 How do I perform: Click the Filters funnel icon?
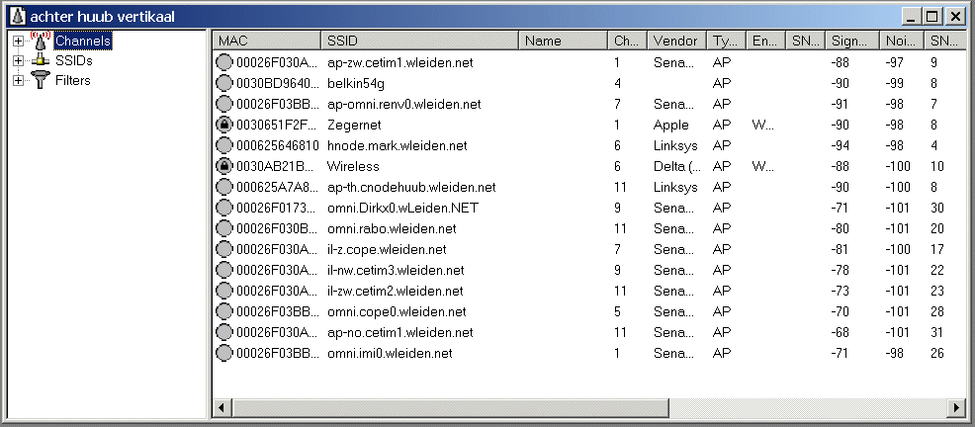[x=41, y=80]
